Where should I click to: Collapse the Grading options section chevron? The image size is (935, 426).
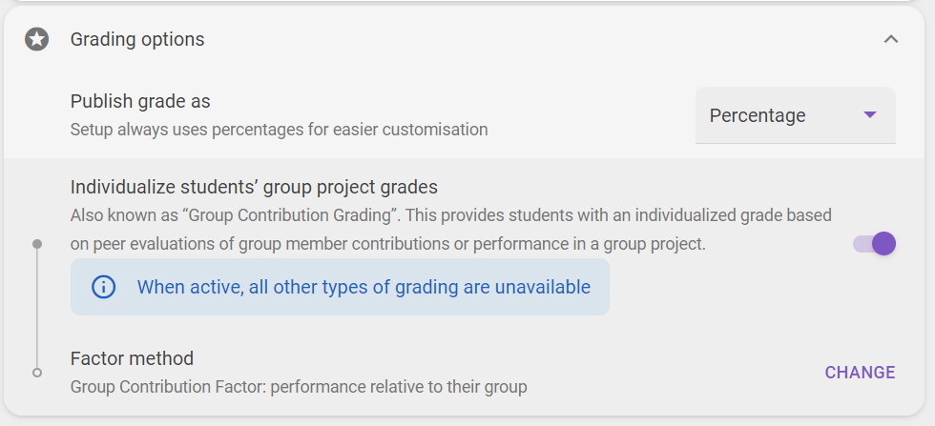[891, 39]
